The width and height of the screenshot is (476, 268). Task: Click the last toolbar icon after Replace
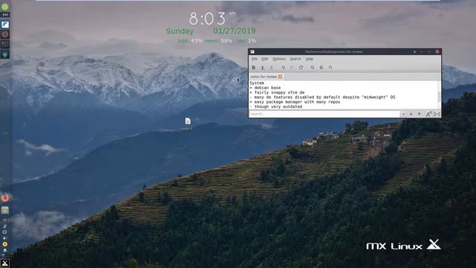[x=330, y=68]
